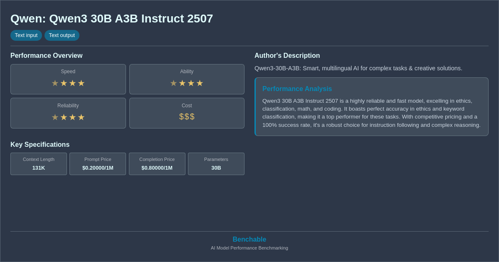Viewport: 499px width, 262px height.
Task: Select the third star under Speed
Action: [x=72, y=83]
